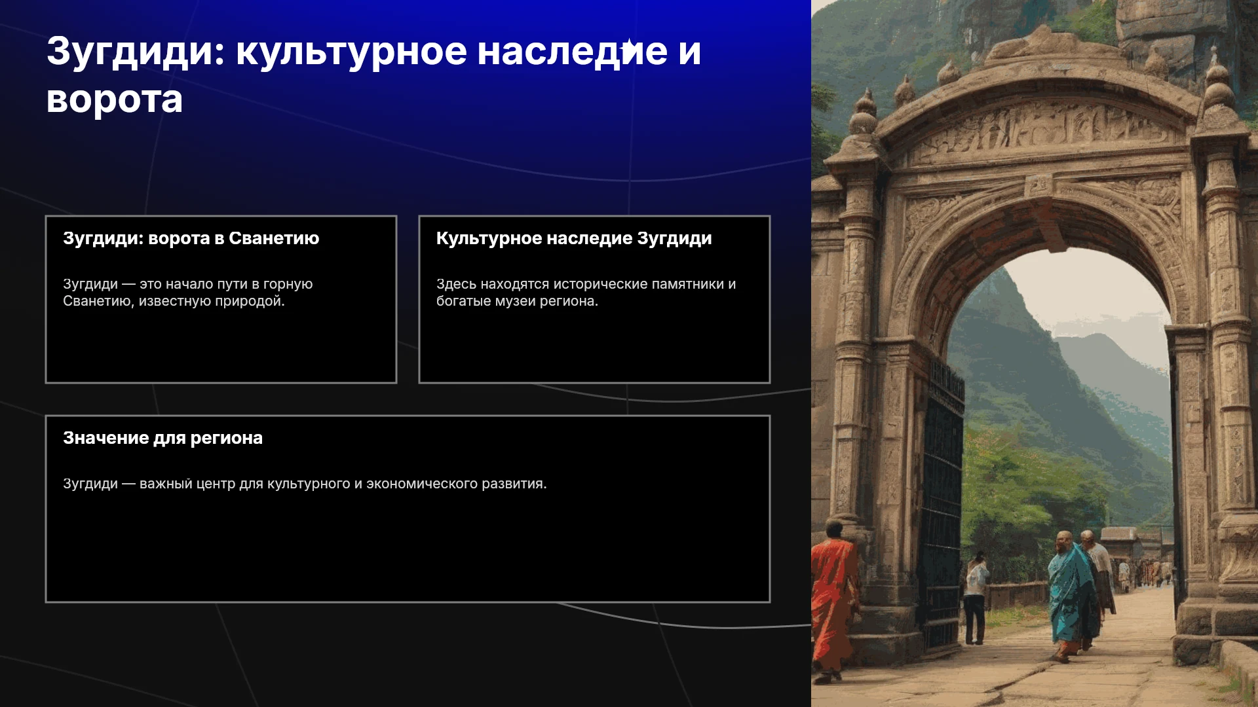Click the empty lower part of the cultural heritage card

coord(594,347)
